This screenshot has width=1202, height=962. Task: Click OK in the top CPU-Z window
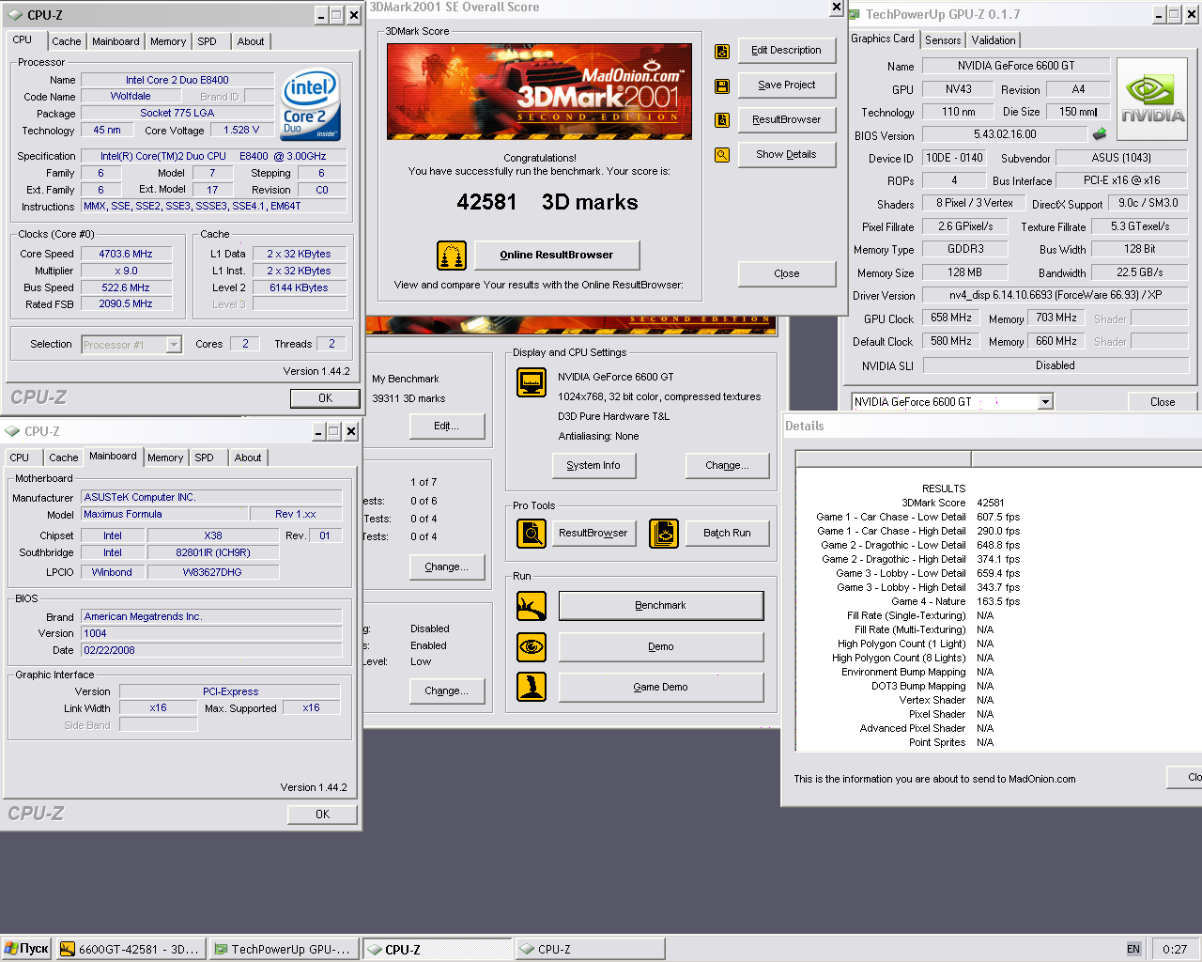coord(325,398)
